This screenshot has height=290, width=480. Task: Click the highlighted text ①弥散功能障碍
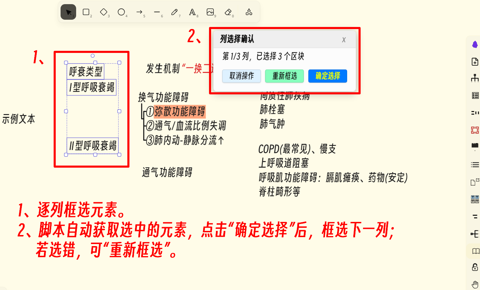179,112
